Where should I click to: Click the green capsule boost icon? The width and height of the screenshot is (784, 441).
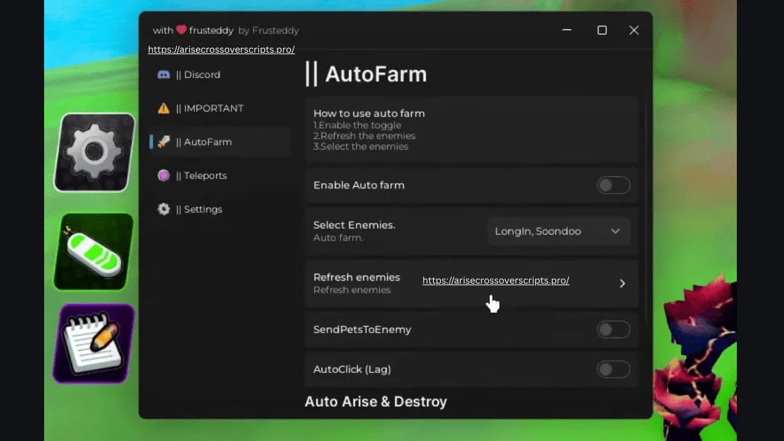coord(94,251)
